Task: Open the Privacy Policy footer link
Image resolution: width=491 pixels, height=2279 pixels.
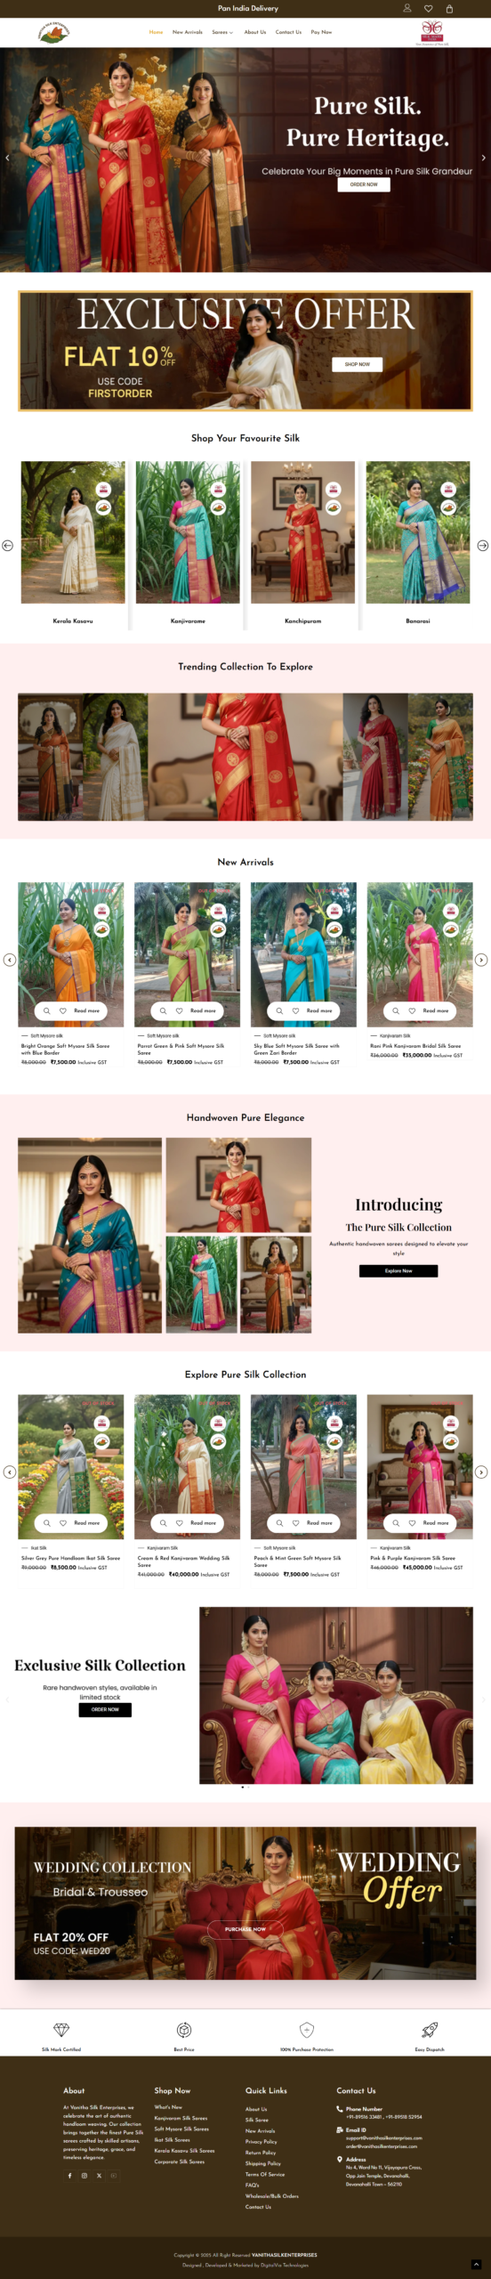Action: point(261,2141)
